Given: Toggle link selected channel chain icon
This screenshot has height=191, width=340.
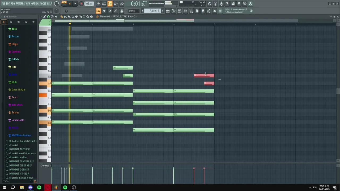Looking at the screenshot, I should pos(116,11).
